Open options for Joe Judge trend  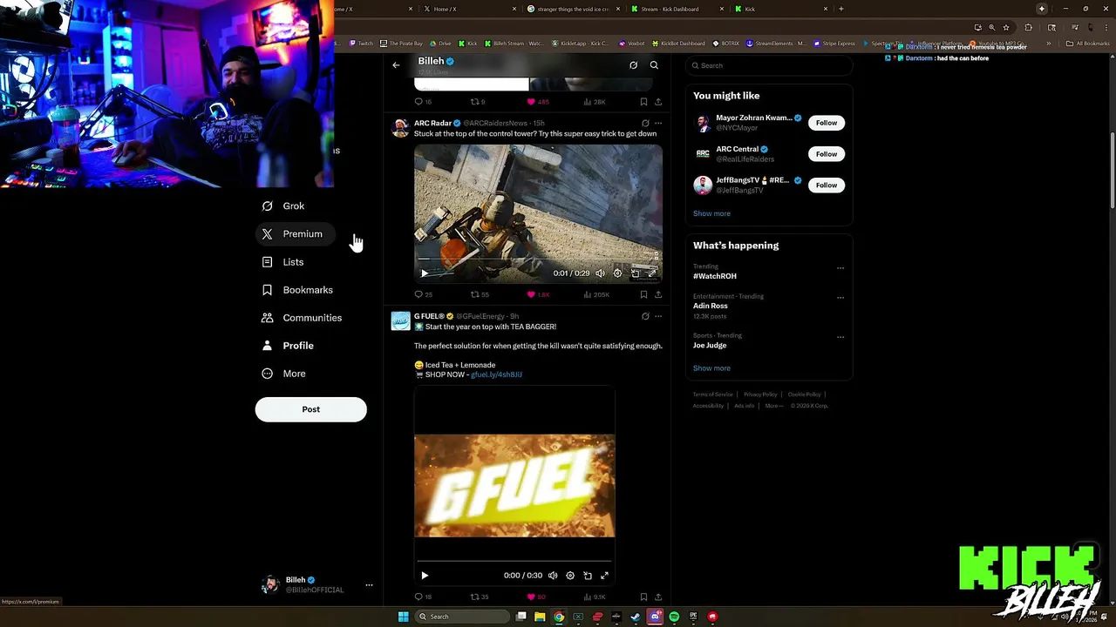pos(840,337)
